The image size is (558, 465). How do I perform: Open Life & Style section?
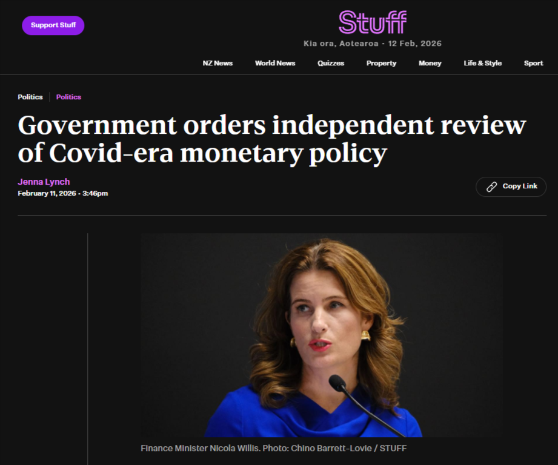click(482, 63)
